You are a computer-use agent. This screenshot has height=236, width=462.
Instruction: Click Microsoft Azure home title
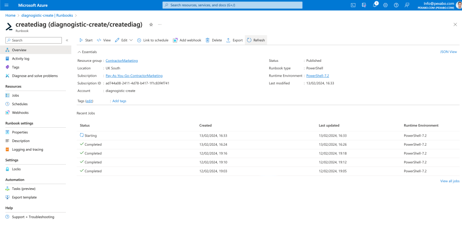point(33,5)
